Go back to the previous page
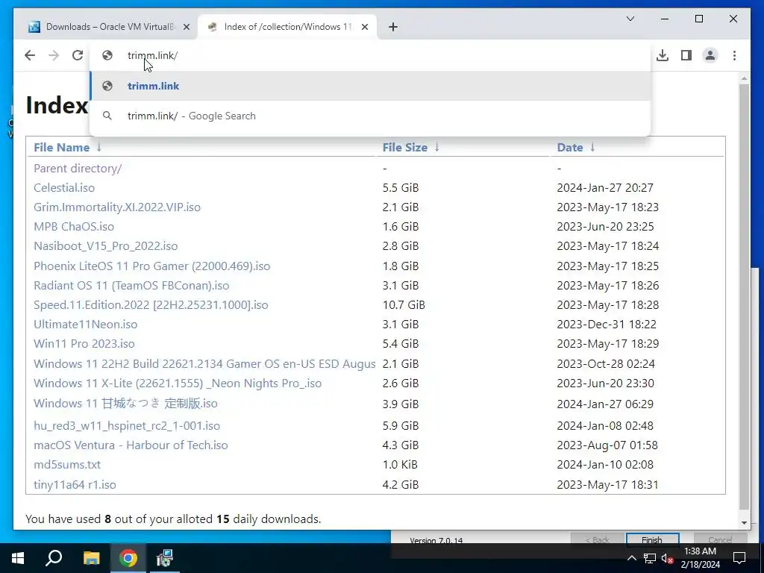Screen dimensions: 764x573 30,55
